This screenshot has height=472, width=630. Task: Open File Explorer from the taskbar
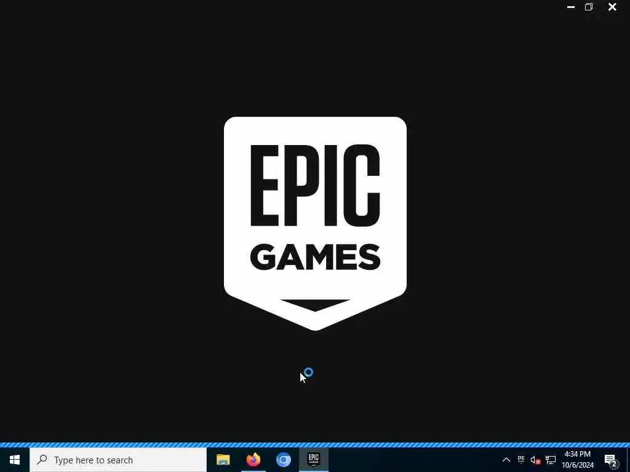pos(223,460)
